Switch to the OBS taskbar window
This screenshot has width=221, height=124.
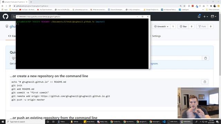173,122
